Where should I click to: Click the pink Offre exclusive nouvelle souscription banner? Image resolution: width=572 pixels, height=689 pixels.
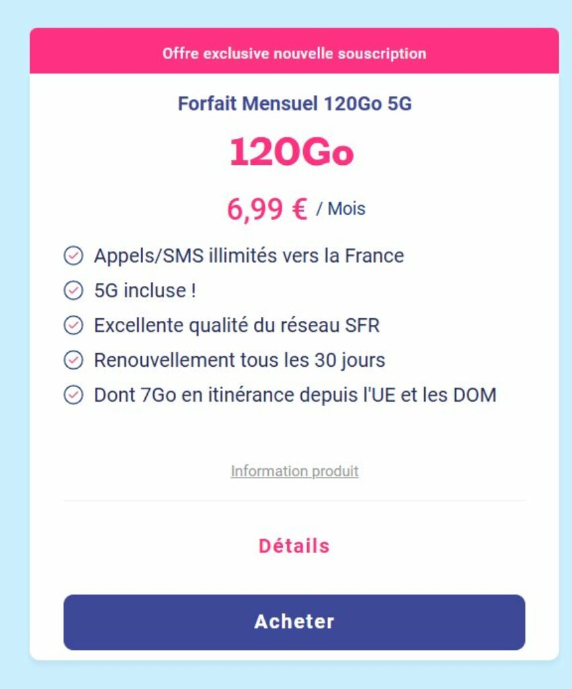click(294, 53)
